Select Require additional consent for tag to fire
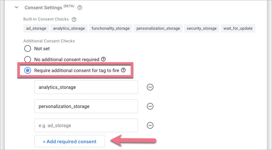This screenshot has width=272, height=150. 28,70
